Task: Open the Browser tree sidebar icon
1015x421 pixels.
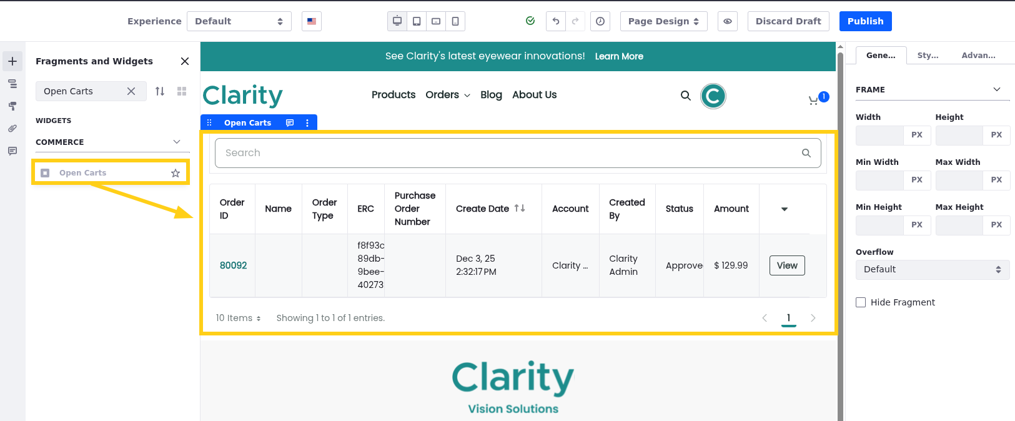Action: click(12, 84)
